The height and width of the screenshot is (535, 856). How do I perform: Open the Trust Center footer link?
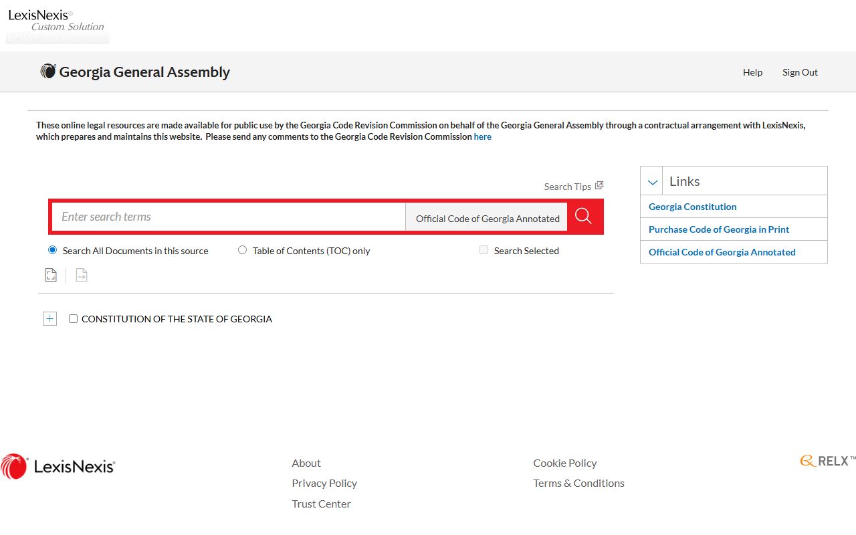tap(321, 504)
